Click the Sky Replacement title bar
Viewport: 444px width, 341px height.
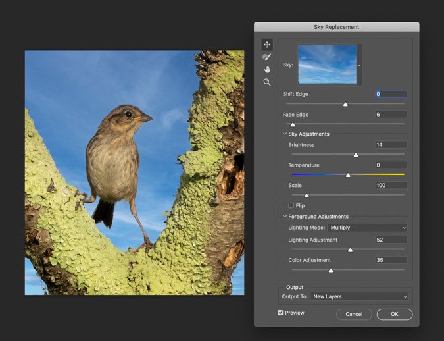pos(336,27)
